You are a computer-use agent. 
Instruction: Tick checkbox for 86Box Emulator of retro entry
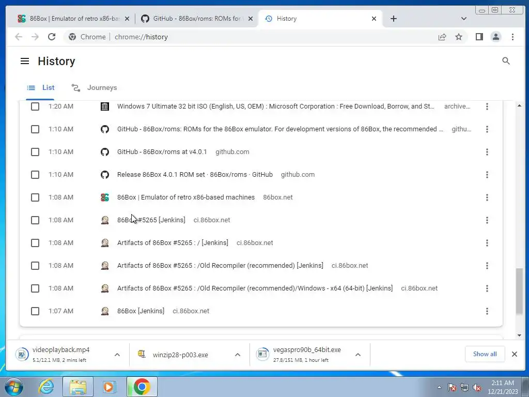point(35,197)
